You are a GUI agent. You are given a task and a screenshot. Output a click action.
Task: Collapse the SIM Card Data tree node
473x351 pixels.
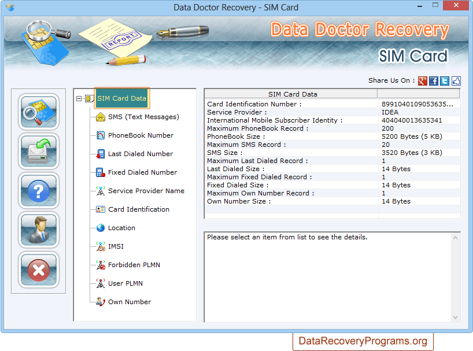tap(79, 99)
